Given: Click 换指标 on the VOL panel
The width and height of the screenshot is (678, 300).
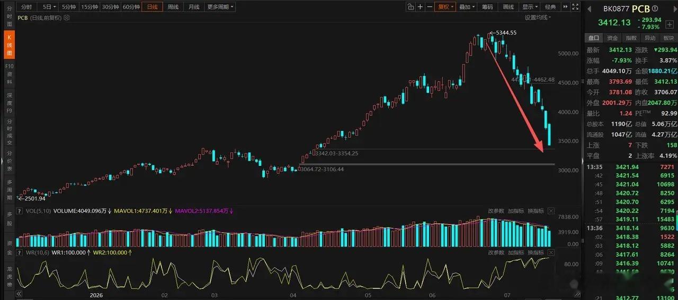Looking at the screenshot, I should point(536,211).
